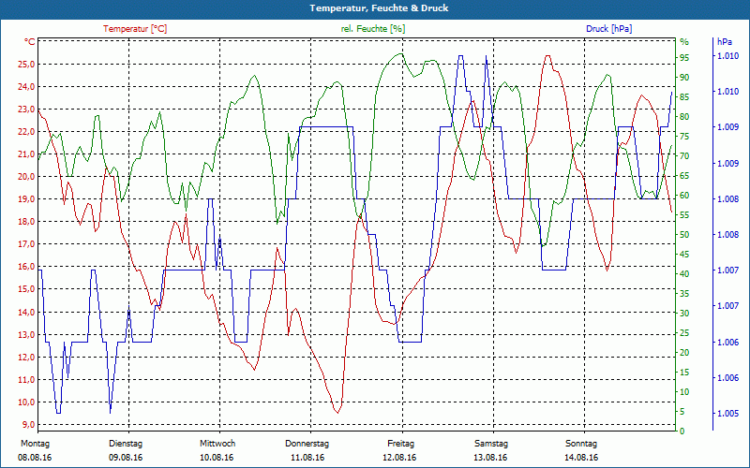
Task: Click the 21,0 temperature axis tick
Action: coord(26,154)
